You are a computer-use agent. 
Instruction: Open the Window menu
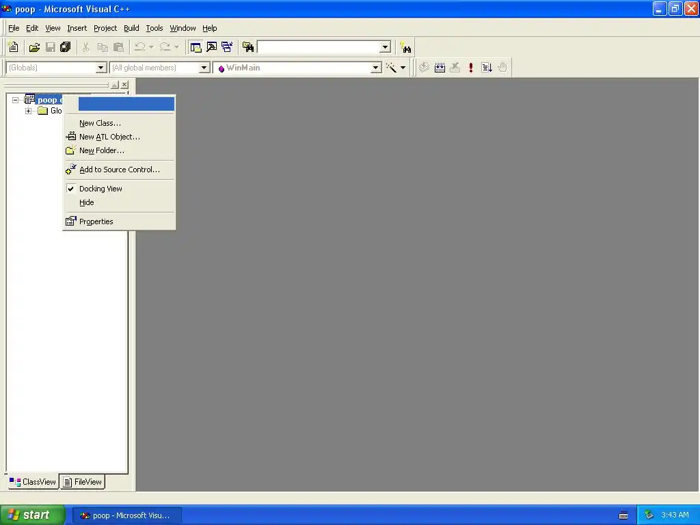coord(183,28)
